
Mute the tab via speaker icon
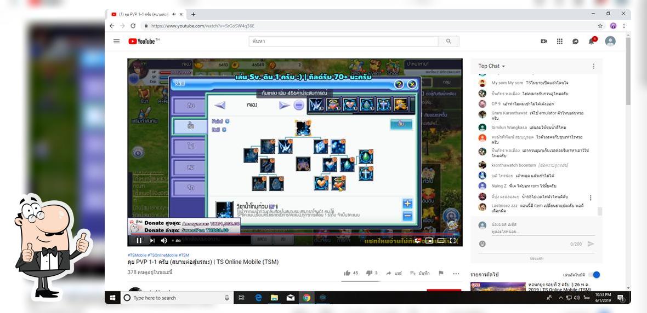[x=174, y=14]
